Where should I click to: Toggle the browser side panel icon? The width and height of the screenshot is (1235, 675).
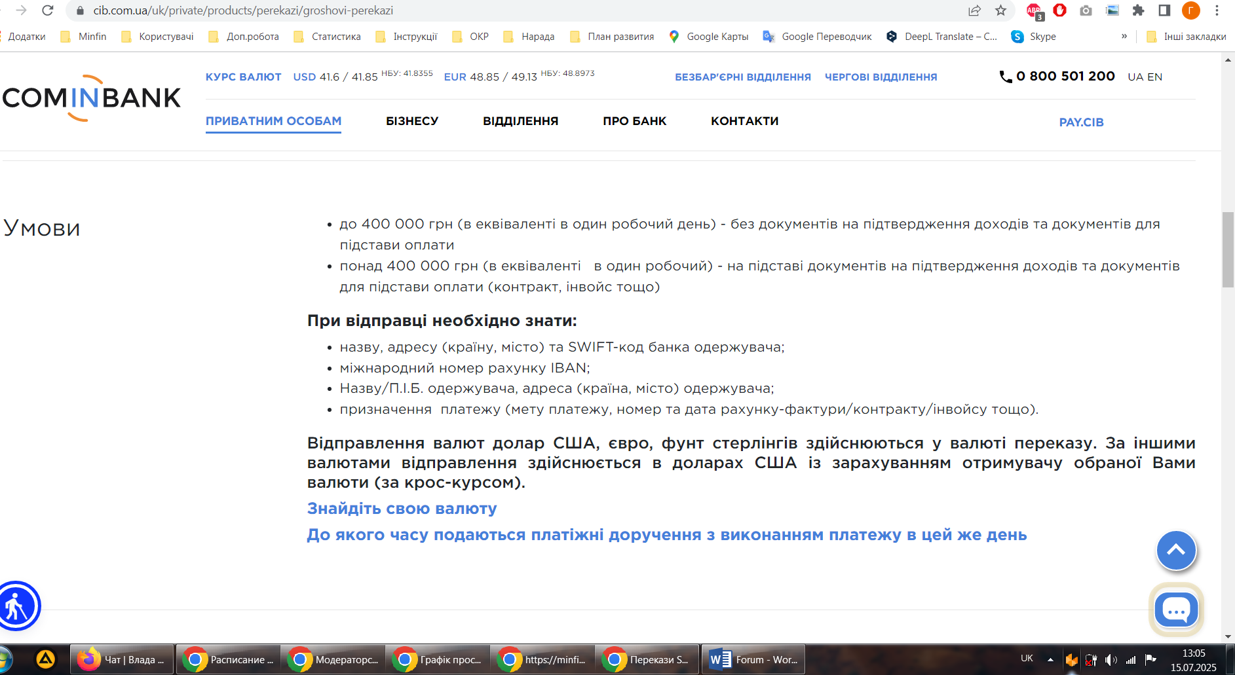(x=1164, y=10)
